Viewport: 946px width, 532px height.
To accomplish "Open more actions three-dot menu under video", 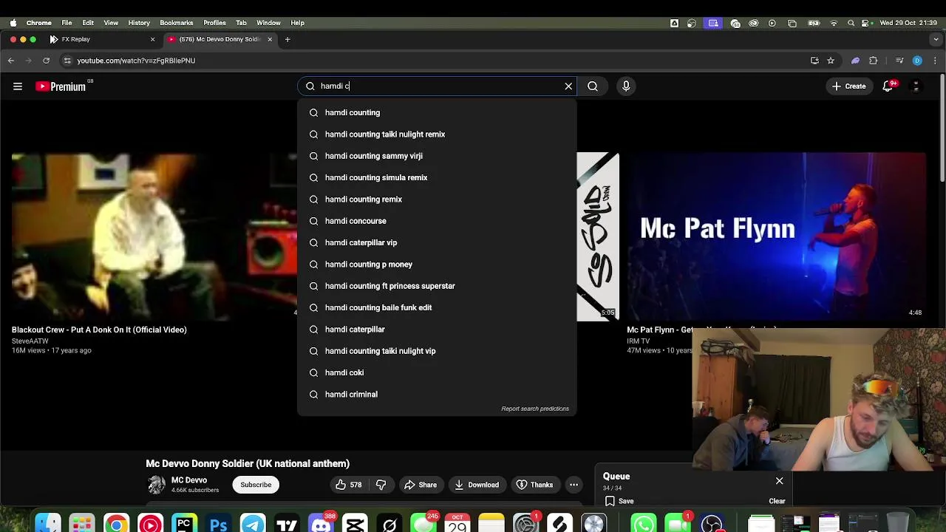I will (x=574, y=485).
